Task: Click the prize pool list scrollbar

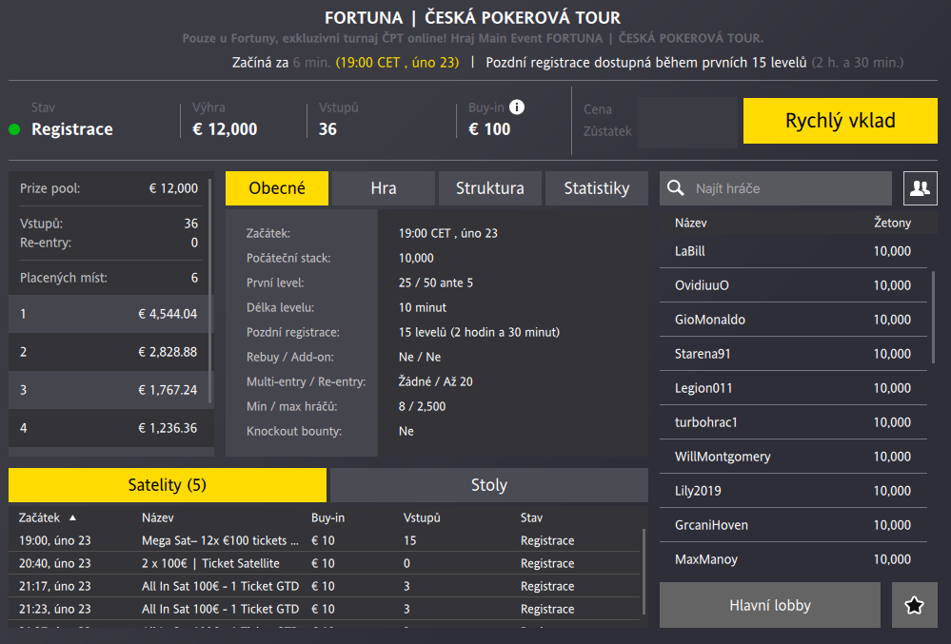Action: (209, 291)
